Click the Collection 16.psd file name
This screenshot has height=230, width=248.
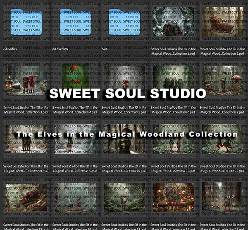(x=173, y=227)
